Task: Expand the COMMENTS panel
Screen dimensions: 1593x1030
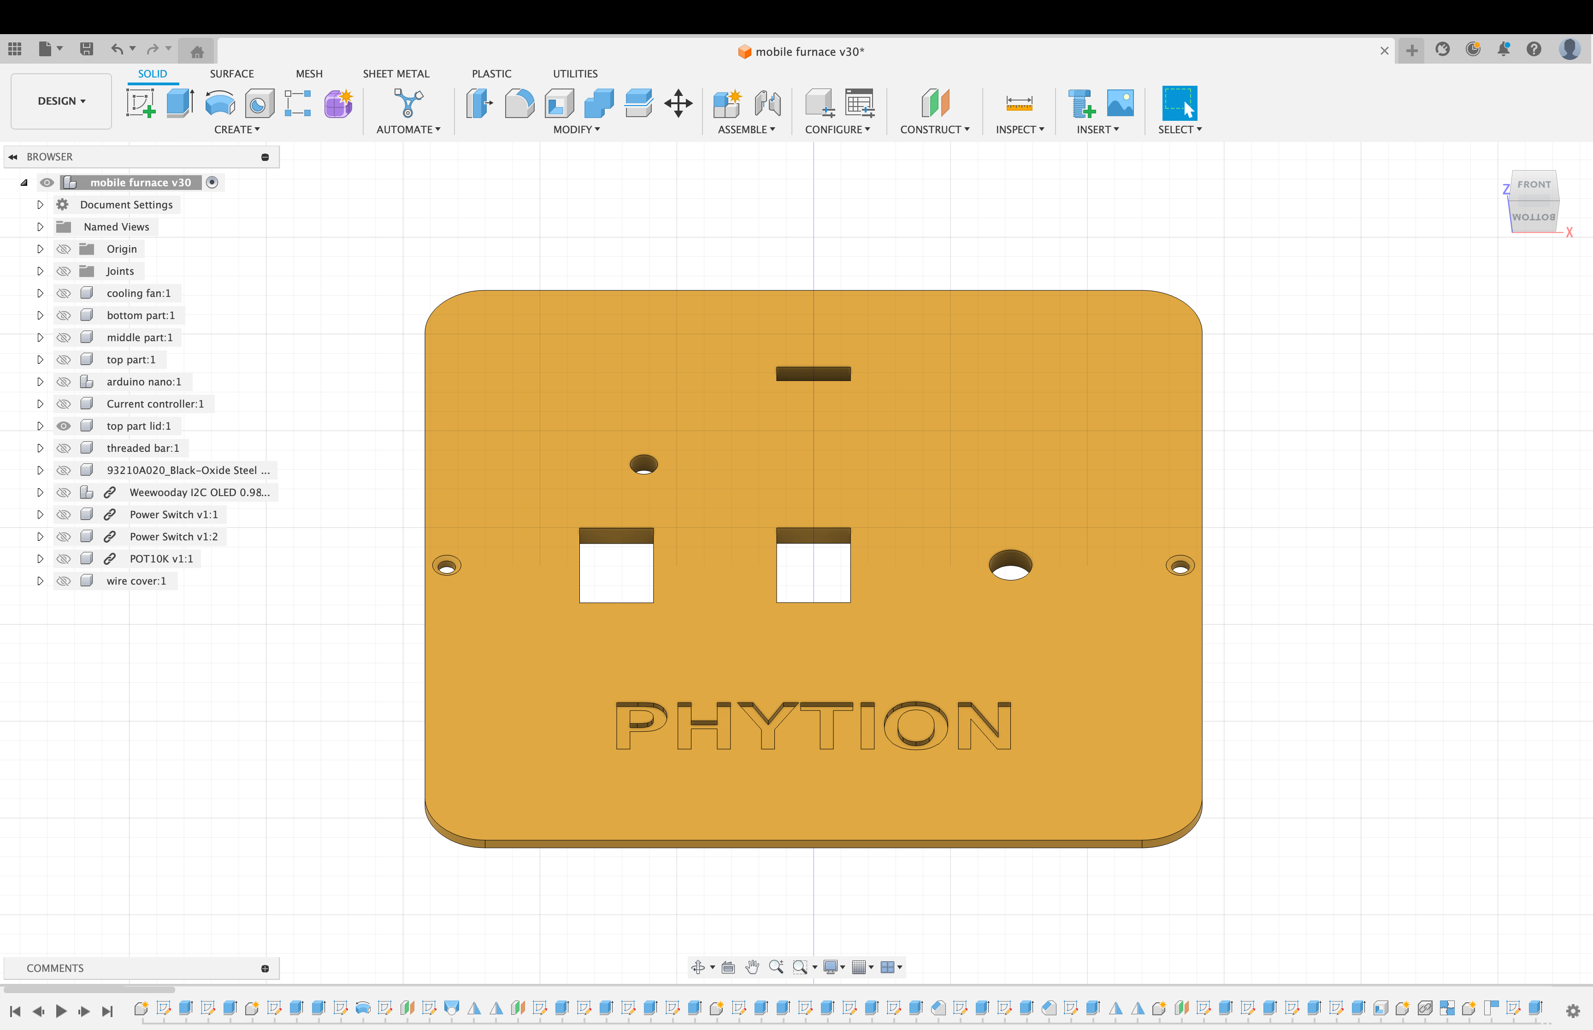Action: (265, 968)
